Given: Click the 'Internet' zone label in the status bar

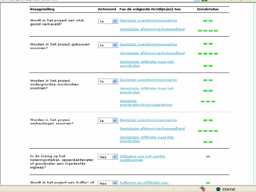Looking at the screenshot, I should click(229, 189).
